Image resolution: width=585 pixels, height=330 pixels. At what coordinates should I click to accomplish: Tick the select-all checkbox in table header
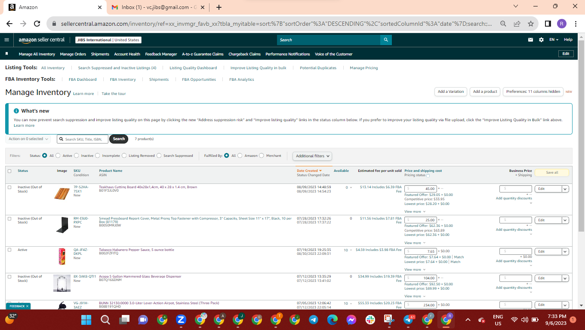pyautogui.click(x=9, y=171)
